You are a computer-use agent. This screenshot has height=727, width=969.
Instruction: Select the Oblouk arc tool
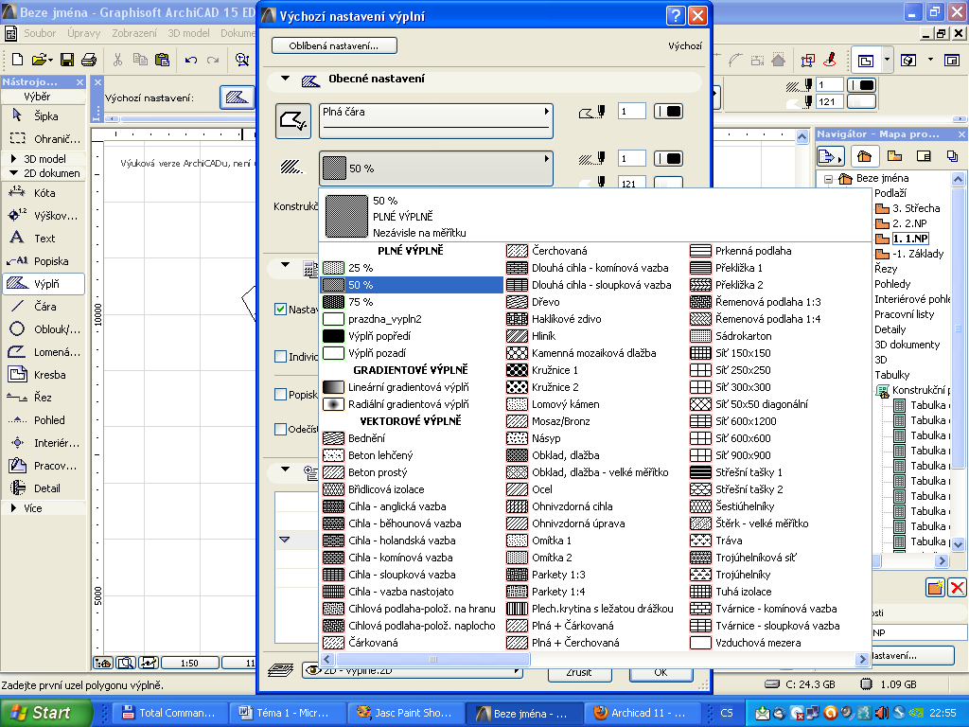[44, 329]
